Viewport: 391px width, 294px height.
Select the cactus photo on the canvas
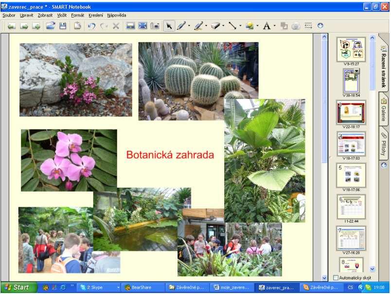[198, 81]
